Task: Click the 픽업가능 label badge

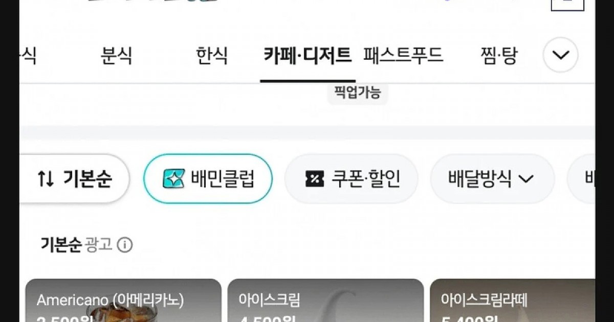Action: coord(358,94)
